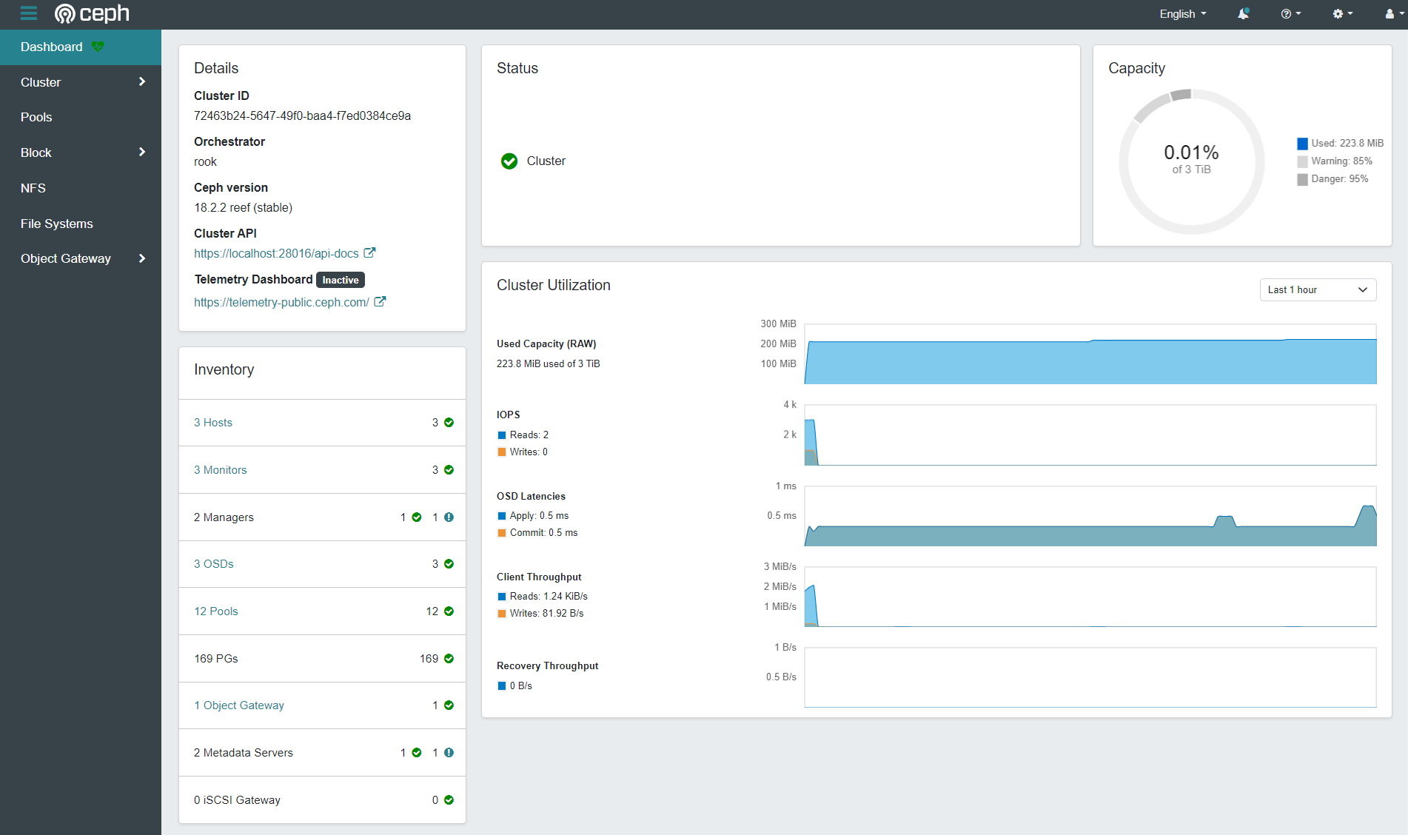This screenshot has width=1408, height=835.
Task: Click the Used Capacity (RAW) chart area
Action: pyautogui.click(x=1090, y=354)
